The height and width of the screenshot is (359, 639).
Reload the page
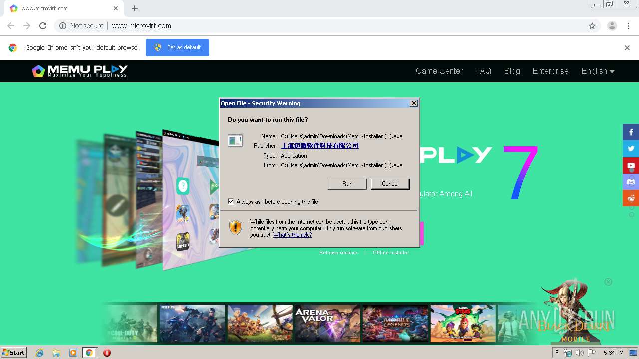(x=43, y=26)
